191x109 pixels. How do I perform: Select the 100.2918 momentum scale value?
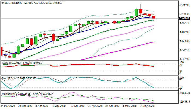(185, 102)
